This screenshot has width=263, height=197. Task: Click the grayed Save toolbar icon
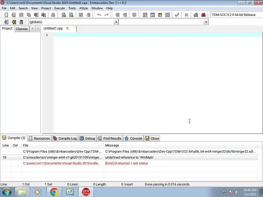tap(21, 15)
